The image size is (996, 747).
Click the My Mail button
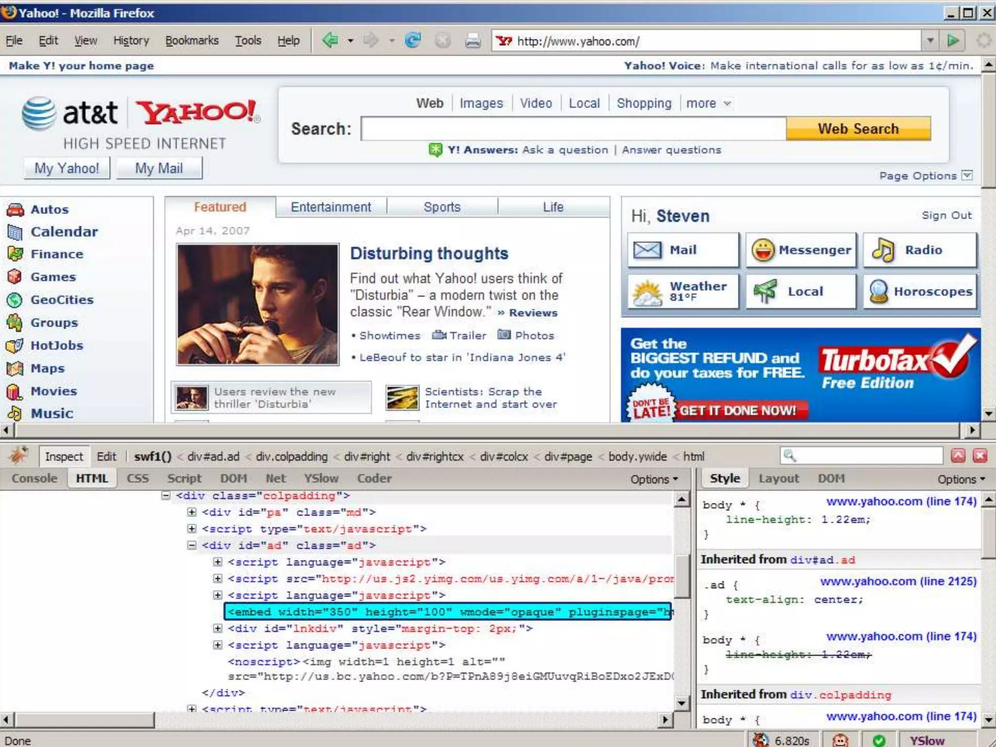point(159,168)
